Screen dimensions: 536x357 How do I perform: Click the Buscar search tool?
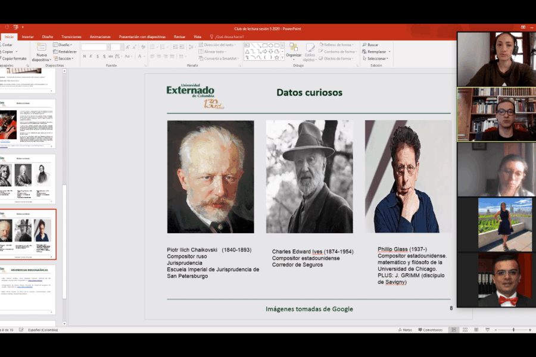click(x=372, y=45)
